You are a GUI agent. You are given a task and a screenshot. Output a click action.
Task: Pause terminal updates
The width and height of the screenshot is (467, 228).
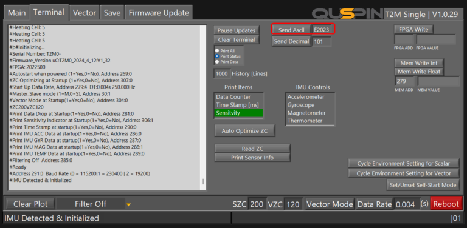pyautogui.click(x=237, y=30)
